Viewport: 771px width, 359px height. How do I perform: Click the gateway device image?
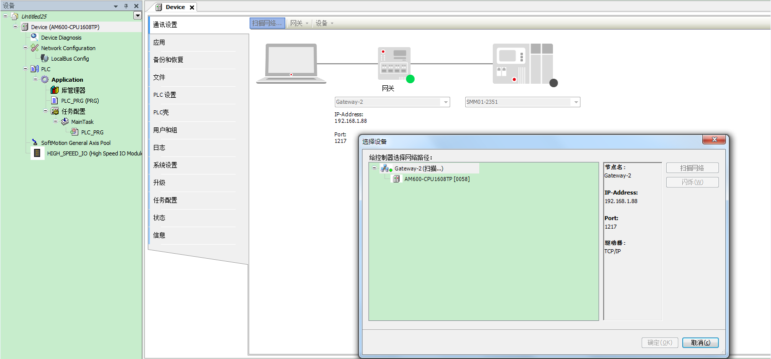point(394,64)
